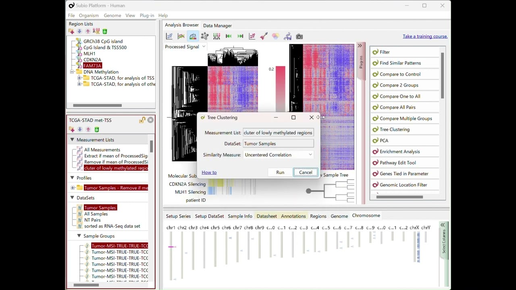Open the line graph view icon
The height and width of the screenshot is (290, 516).
(x=181, y=36)
